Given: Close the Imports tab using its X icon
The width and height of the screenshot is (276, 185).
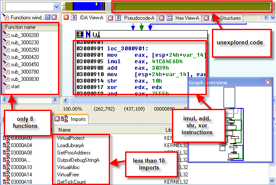Looking at the screenshot, I should click(56, 119).
